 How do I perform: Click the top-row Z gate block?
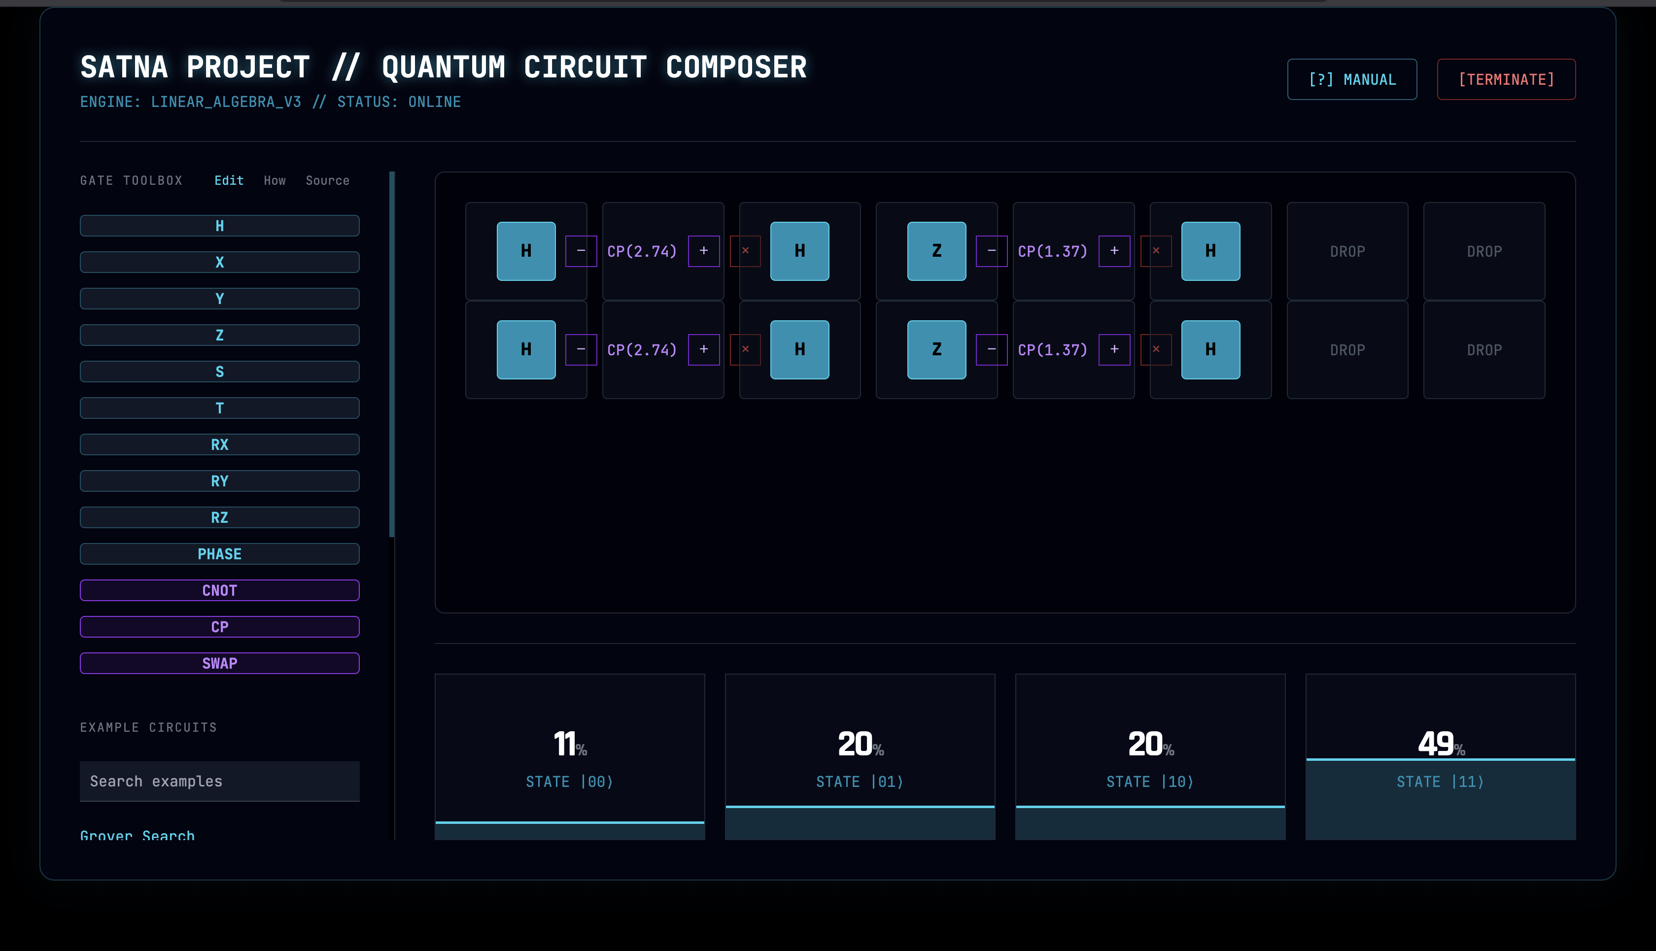936,251
